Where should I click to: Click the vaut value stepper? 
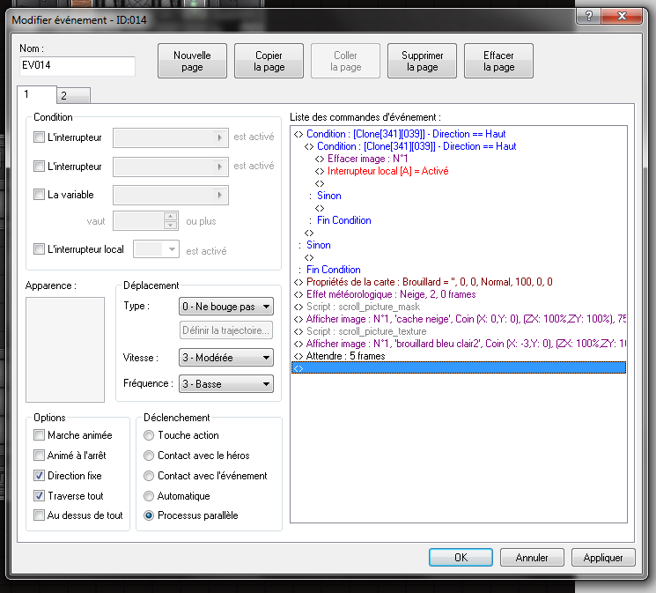click(x=170, y=220)
